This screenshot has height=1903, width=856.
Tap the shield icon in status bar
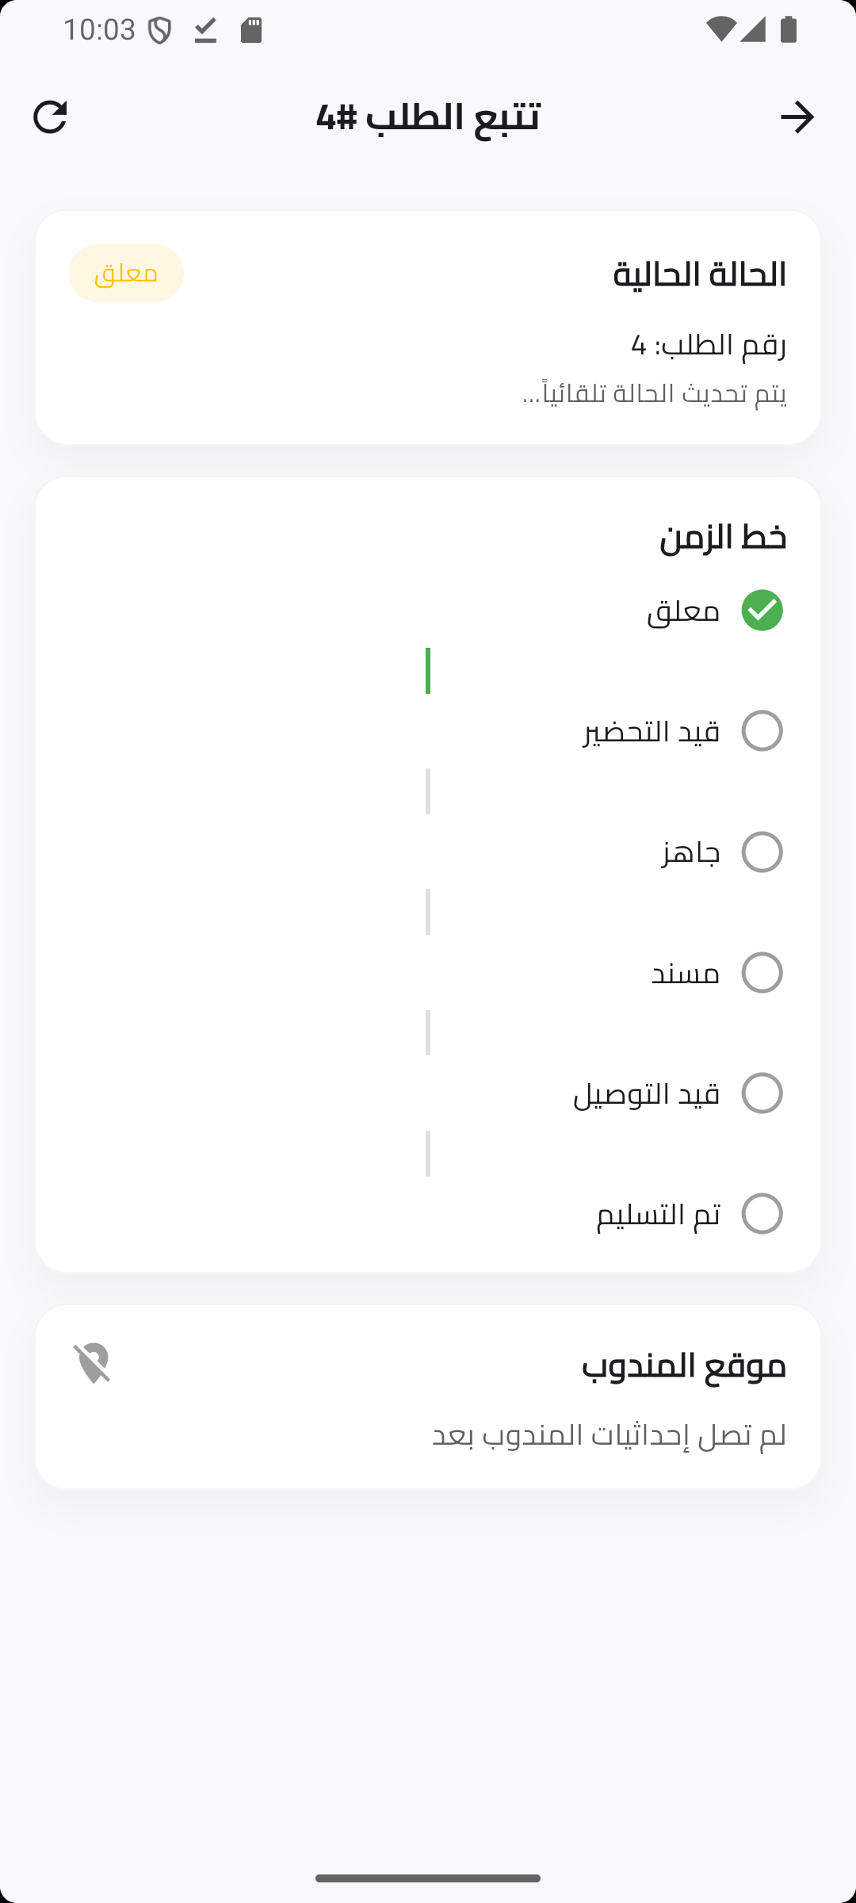pos(160,31)
